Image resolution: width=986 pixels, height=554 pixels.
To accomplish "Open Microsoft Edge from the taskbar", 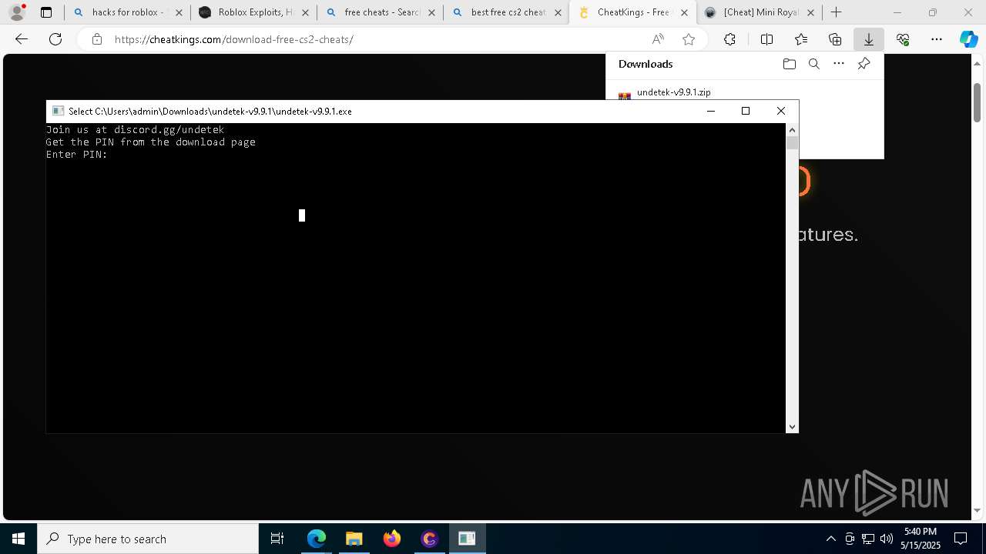I will tap(317, 539).
